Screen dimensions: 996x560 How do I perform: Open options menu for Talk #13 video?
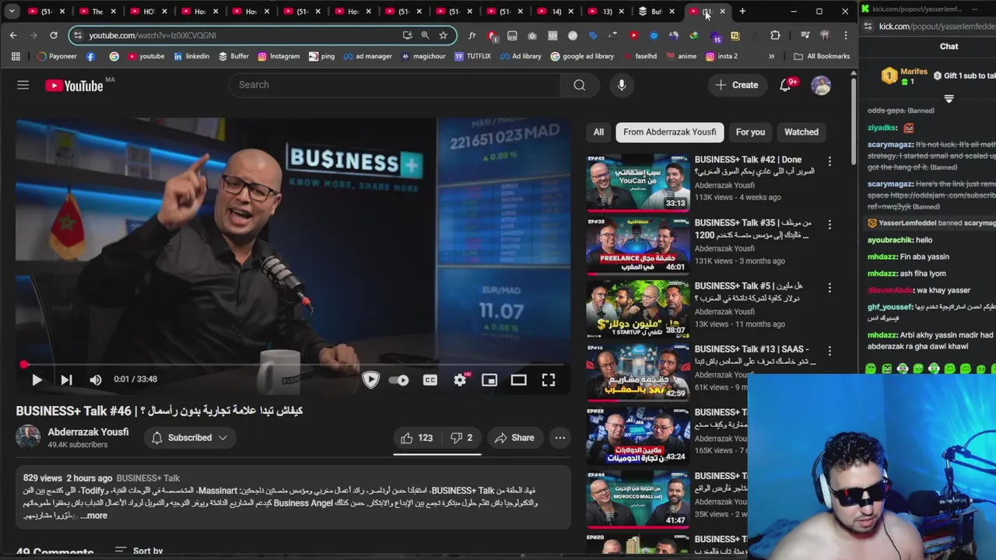tap(829, 351)
